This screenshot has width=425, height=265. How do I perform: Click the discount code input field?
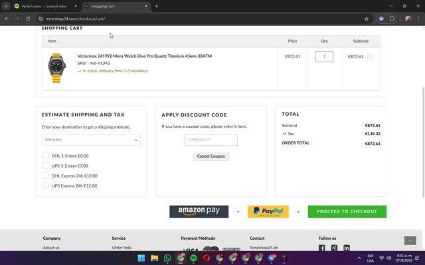click(x=211, y=140)
